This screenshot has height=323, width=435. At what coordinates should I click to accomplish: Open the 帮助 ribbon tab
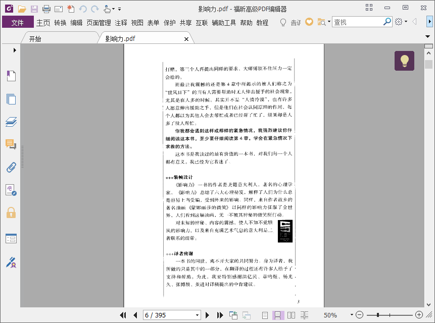(247, 22)
